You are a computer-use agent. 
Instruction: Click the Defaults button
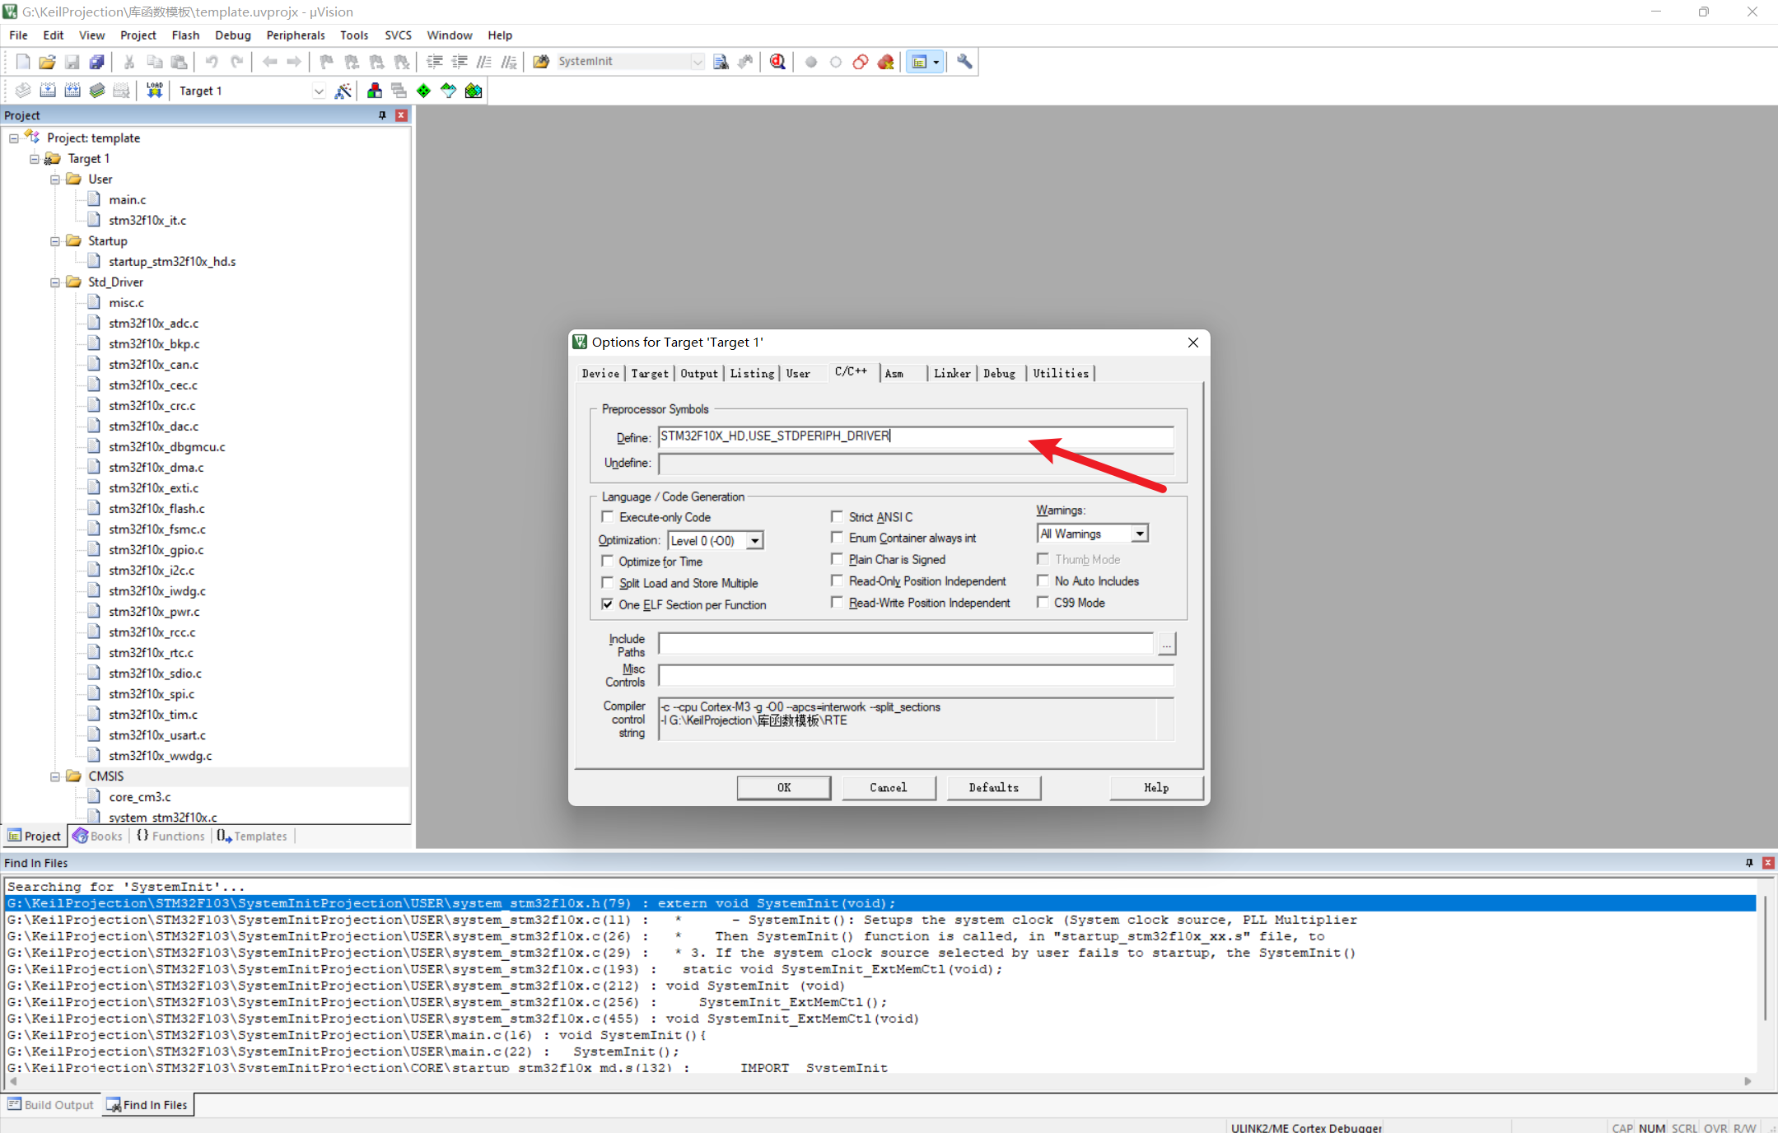coord(993,787)
